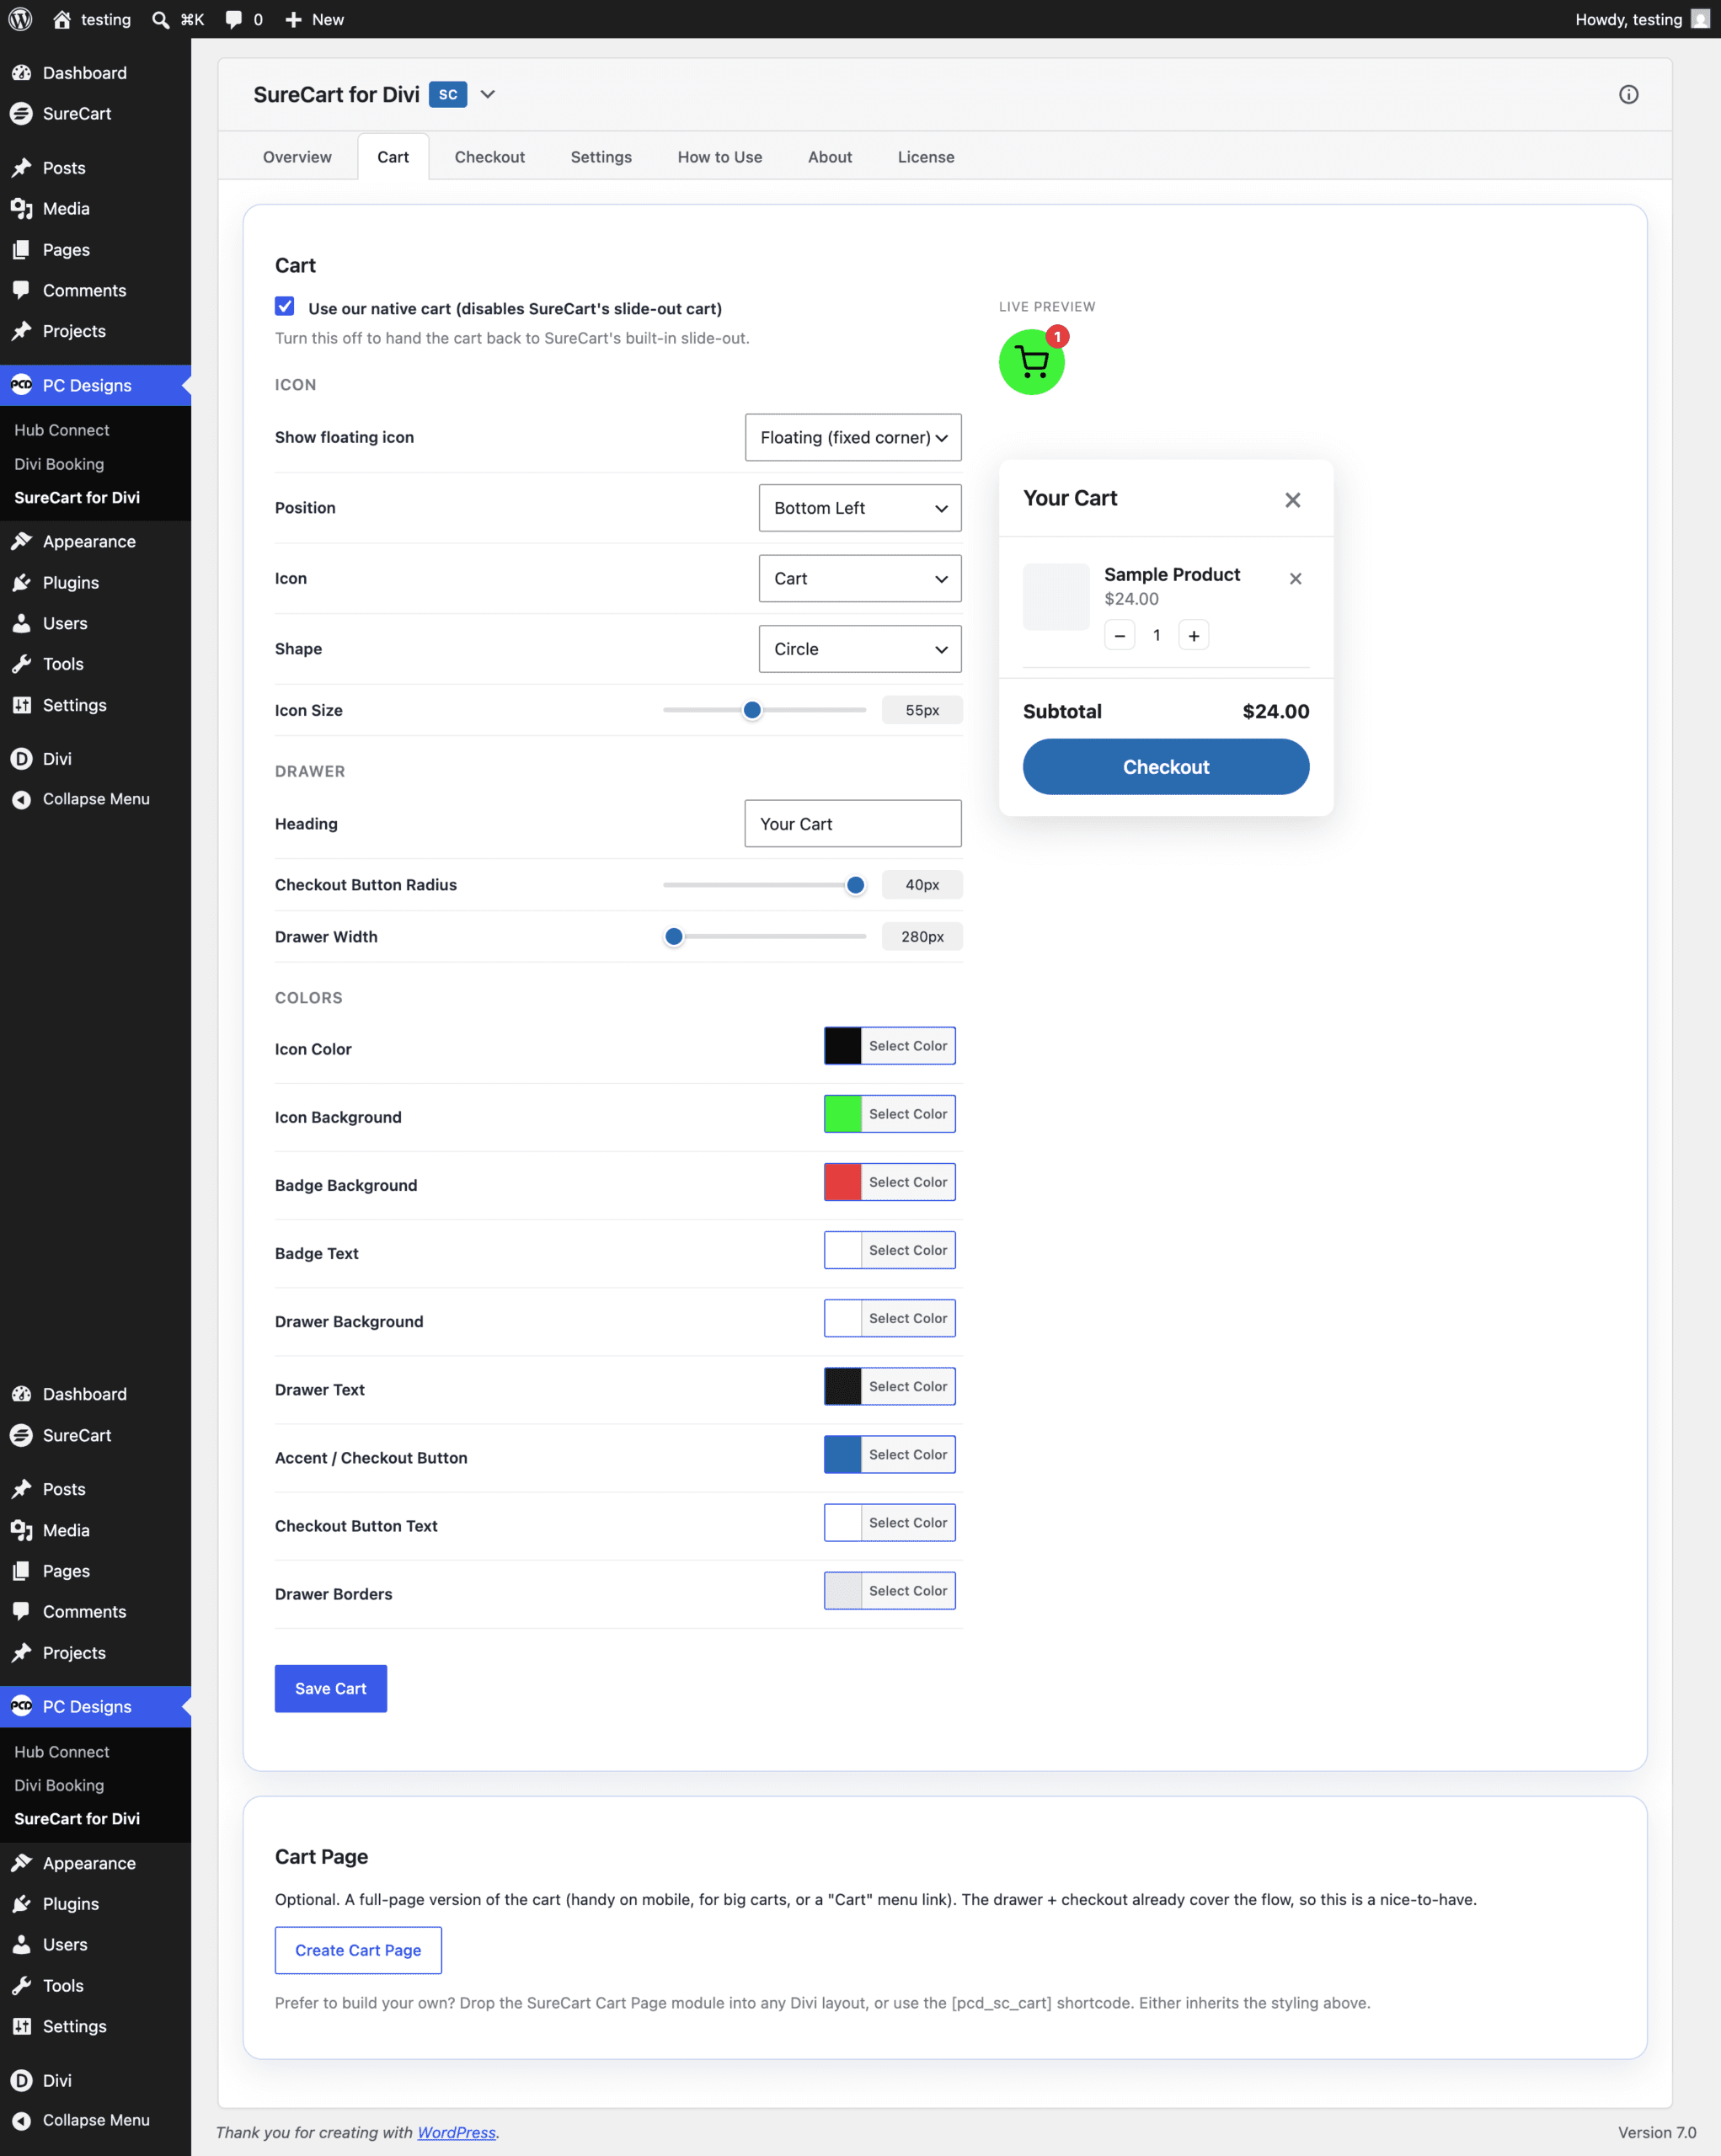Viewport: 1721px width, 2156px height.
Task: Pick the green Icon Background swatch
Action: coord(843,1114)
